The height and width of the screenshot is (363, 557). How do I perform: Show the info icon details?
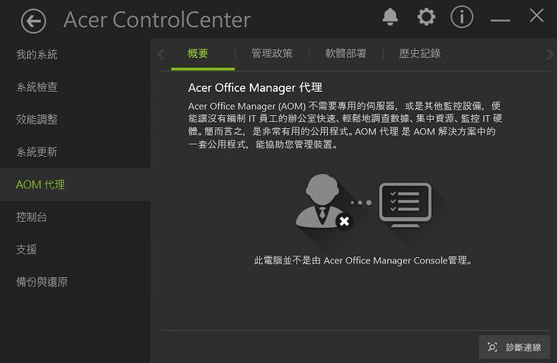(462, 17)
